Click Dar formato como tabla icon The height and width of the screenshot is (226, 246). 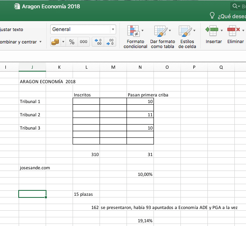161,31
